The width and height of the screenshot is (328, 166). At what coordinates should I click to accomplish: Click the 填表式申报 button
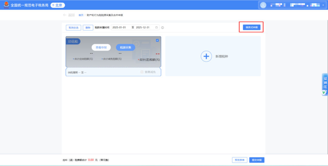pyautogui.click(x=251, y=27)
